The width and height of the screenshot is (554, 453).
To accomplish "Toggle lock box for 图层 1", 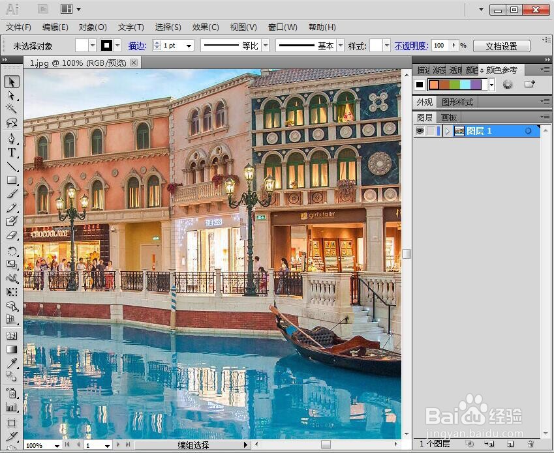I will coord(430,131).
